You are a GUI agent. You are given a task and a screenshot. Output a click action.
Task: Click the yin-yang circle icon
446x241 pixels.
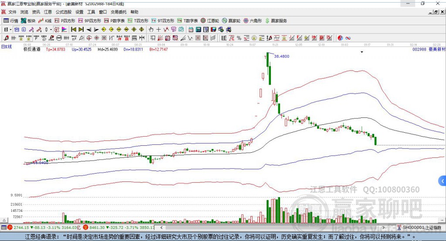click(340, 38)
